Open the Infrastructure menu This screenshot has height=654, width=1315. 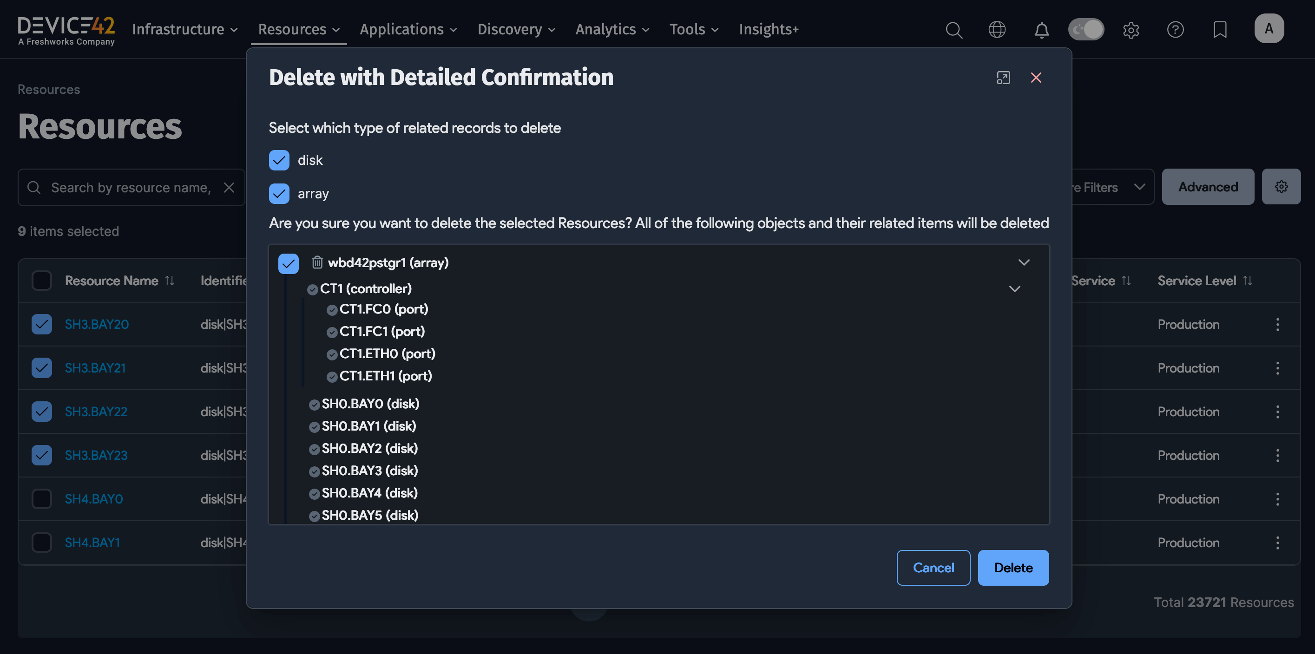click(184, 29)
